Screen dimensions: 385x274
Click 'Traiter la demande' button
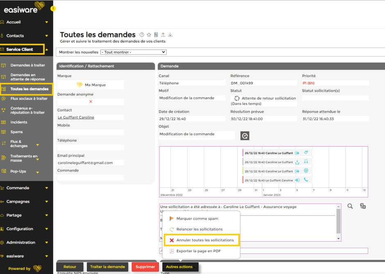107,267
